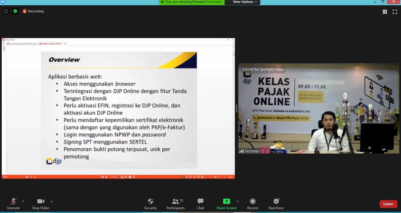Leave the meeting

coord(388,204)
